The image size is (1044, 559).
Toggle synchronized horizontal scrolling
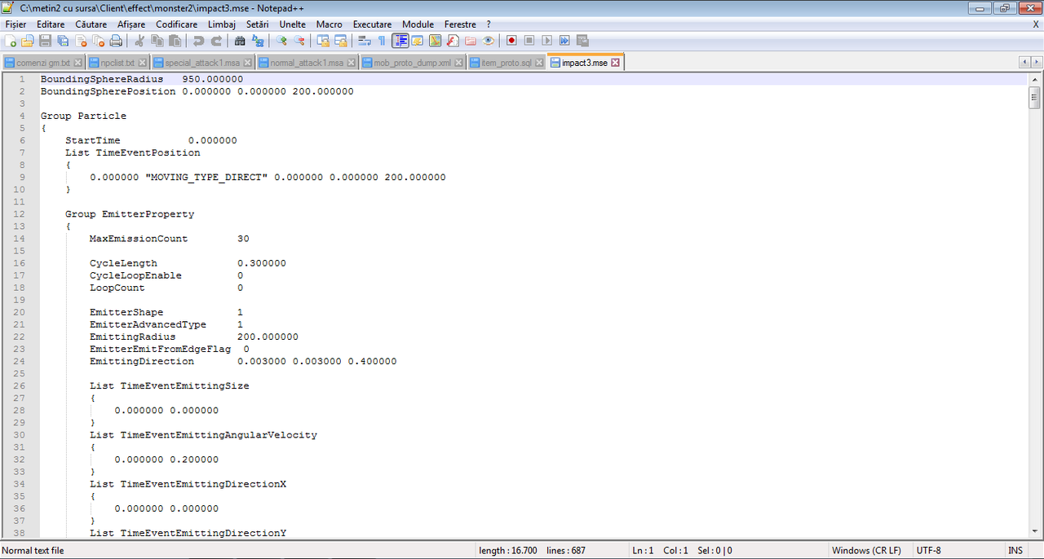(341, 41)
